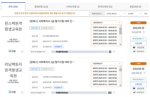The width and height of the screenshot is (150, 97).
Task: Click the heart 관심등록 for the 윈스펙 course
Action: pyautogui.click(x=138, y=47)
